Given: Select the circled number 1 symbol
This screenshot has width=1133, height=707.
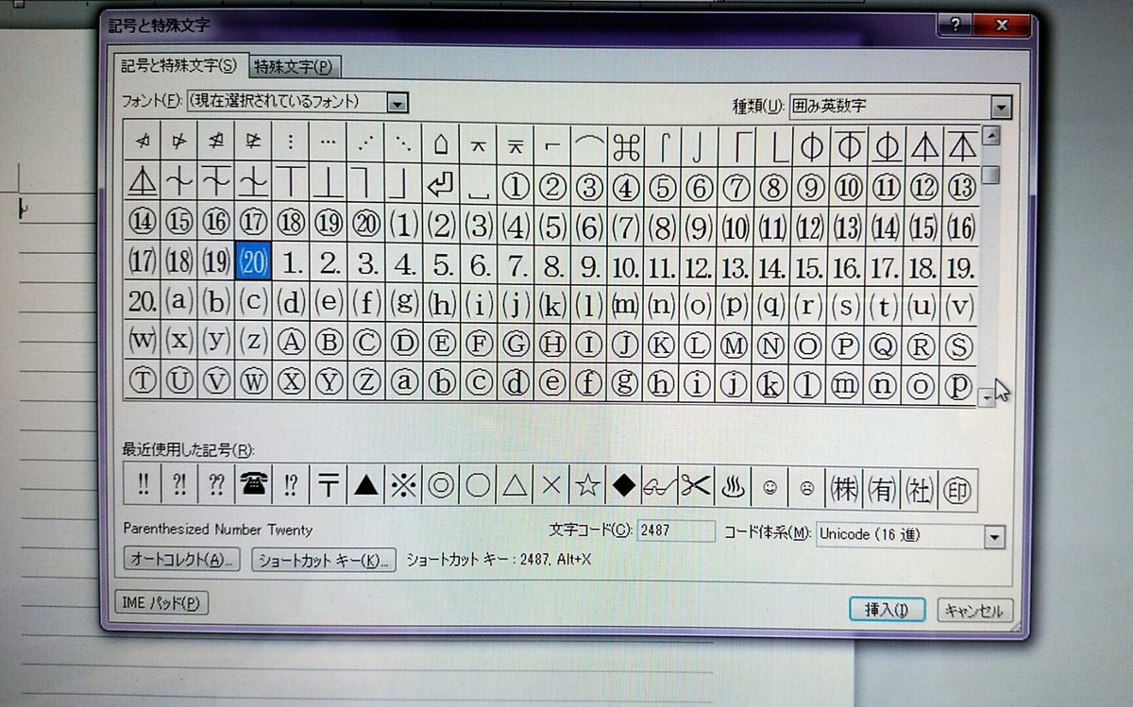Looking at the screenshot, I should pos(515,187).
